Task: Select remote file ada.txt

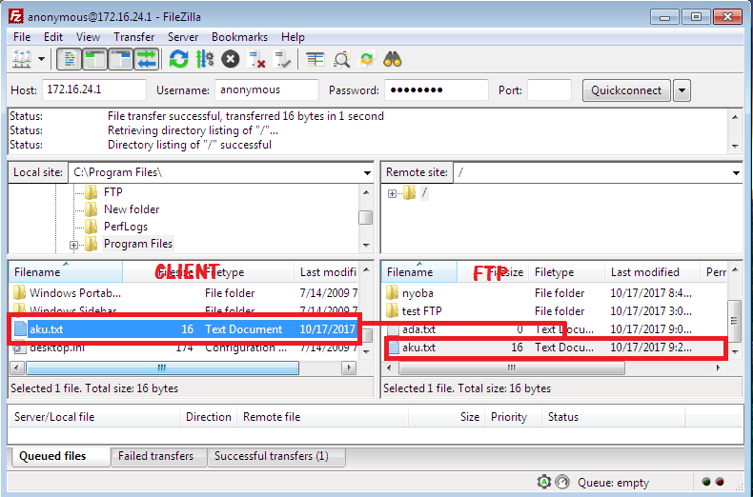Action: (x=418, y=329)
